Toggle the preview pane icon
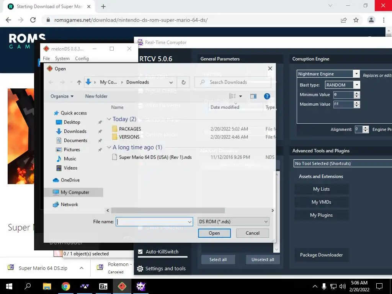This screenshot has height=294, width=392. pos(253,96)
